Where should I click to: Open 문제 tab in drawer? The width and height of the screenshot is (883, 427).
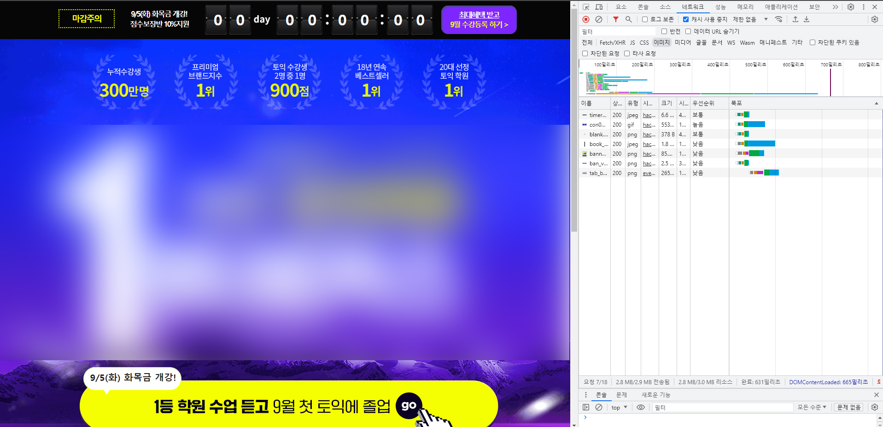point(621,395)
